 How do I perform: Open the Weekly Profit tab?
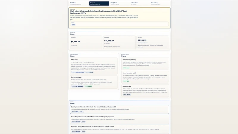pos(119,4)
